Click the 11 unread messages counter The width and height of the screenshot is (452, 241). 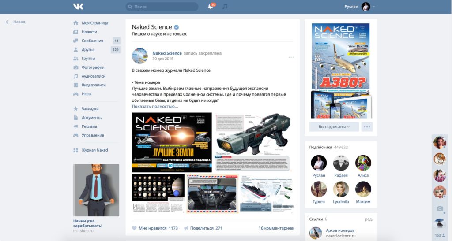pos(117,41)
